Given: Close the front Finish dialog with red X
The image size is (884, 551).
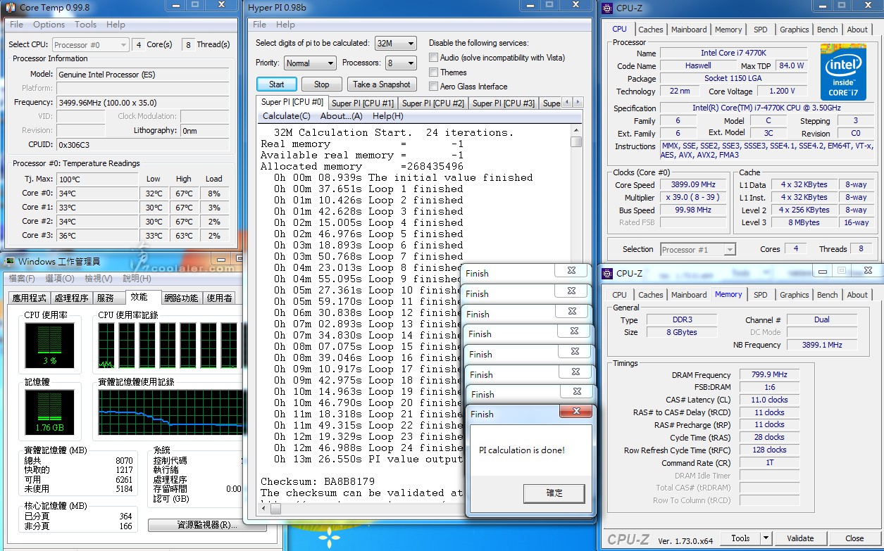Looking at the screenshot, I should (577, 412).
